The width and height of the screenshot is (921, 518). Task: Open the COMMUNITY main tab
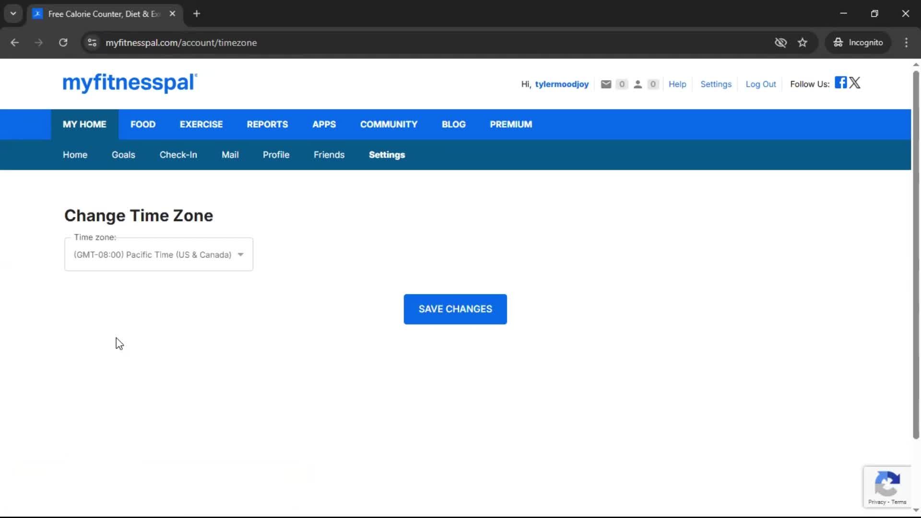[x=389, y=124]
